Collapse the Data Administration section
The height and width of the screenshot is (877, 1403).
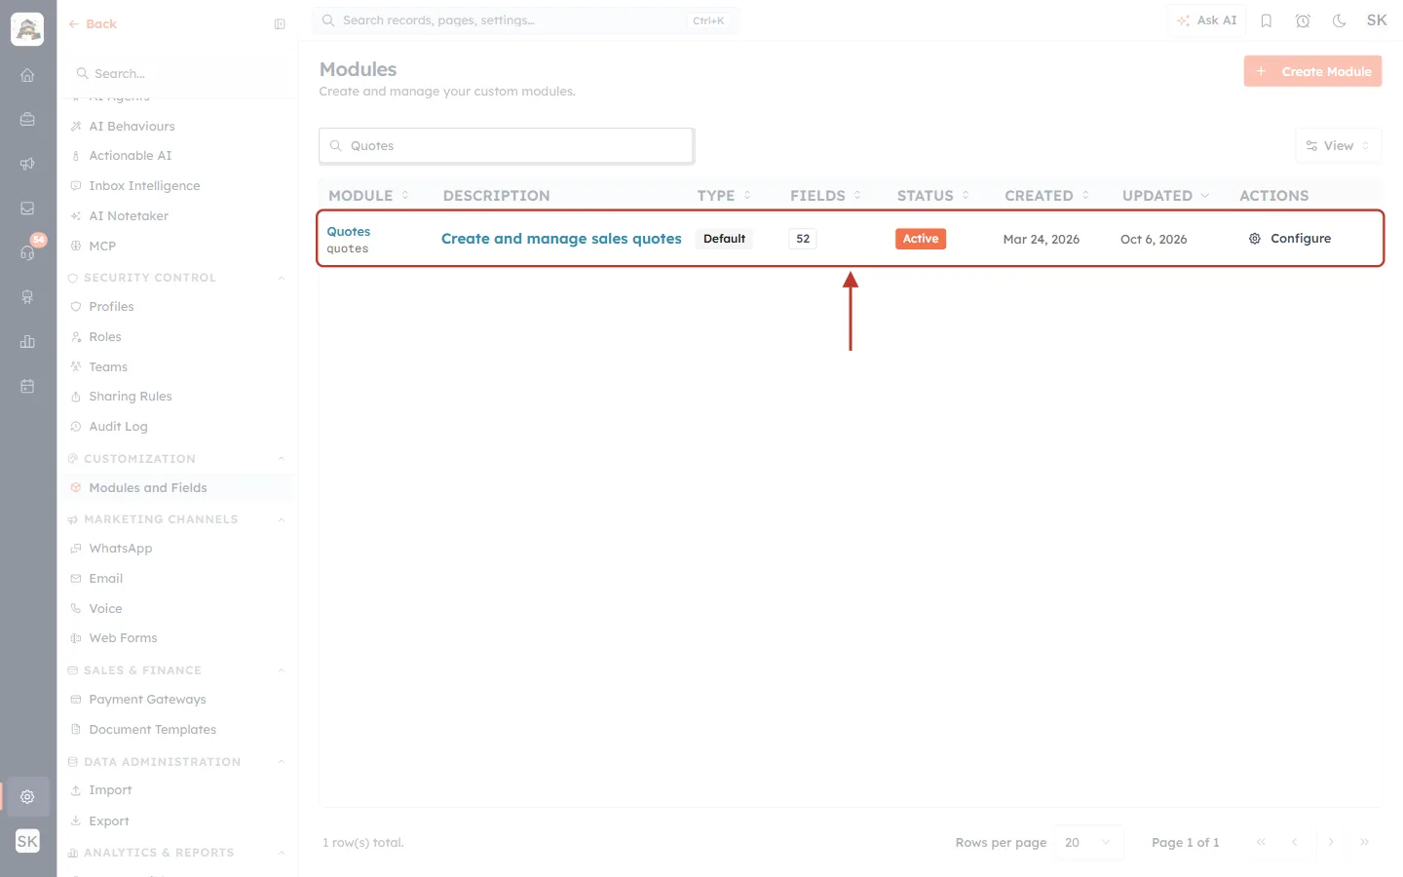(x=282, y=762)
